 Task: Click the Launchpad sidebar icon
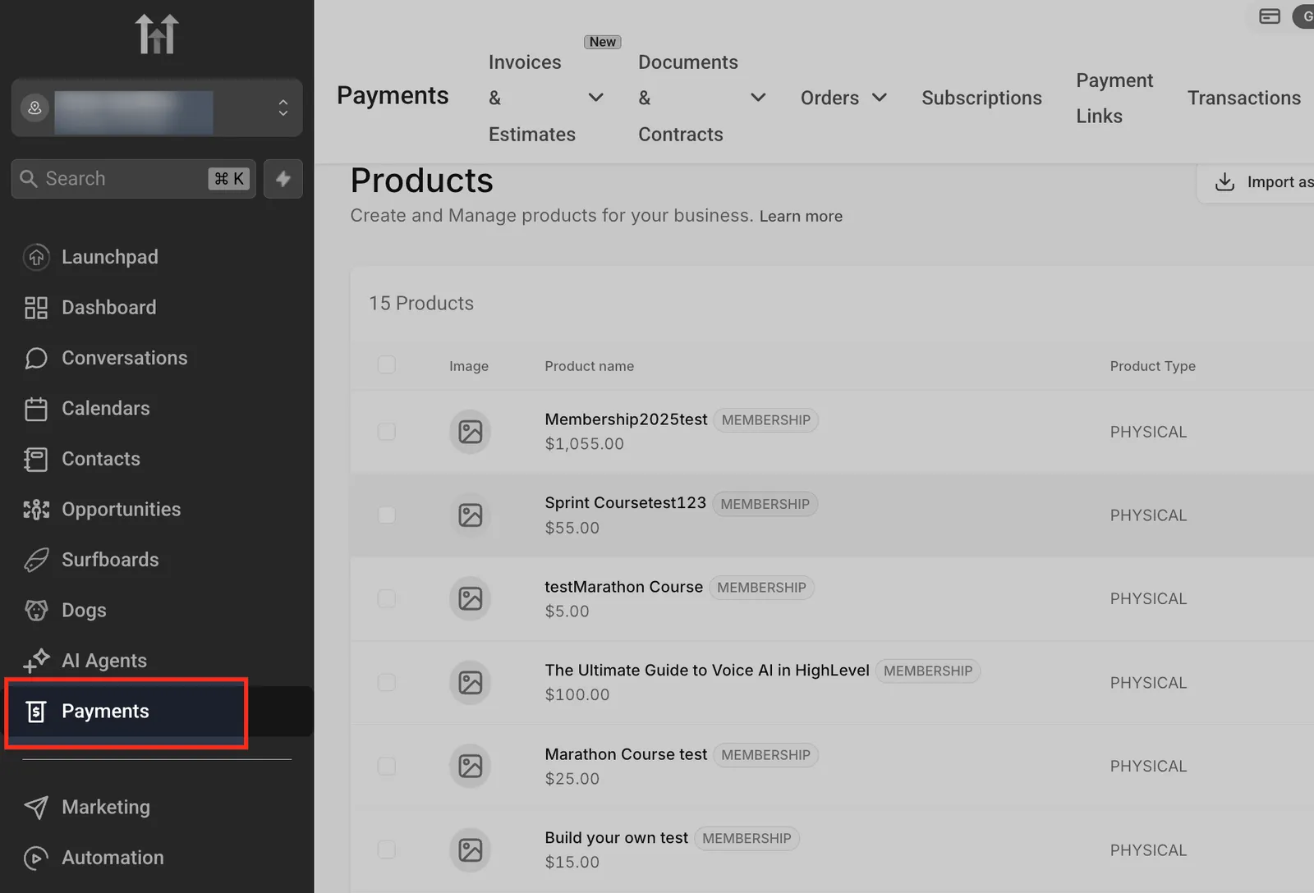pyautogui.click(x=36, y=257)
